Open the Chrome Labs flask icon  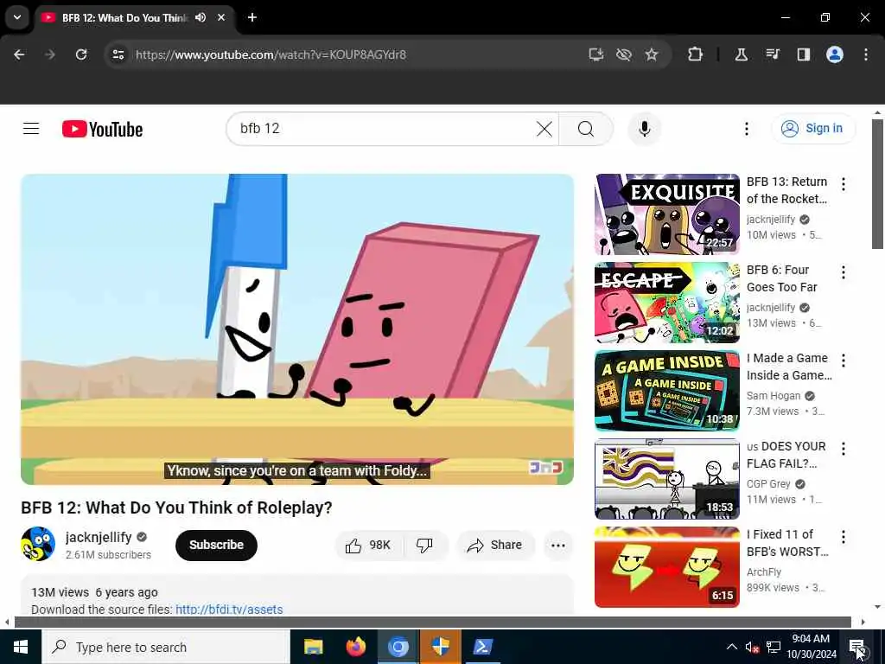741,54
